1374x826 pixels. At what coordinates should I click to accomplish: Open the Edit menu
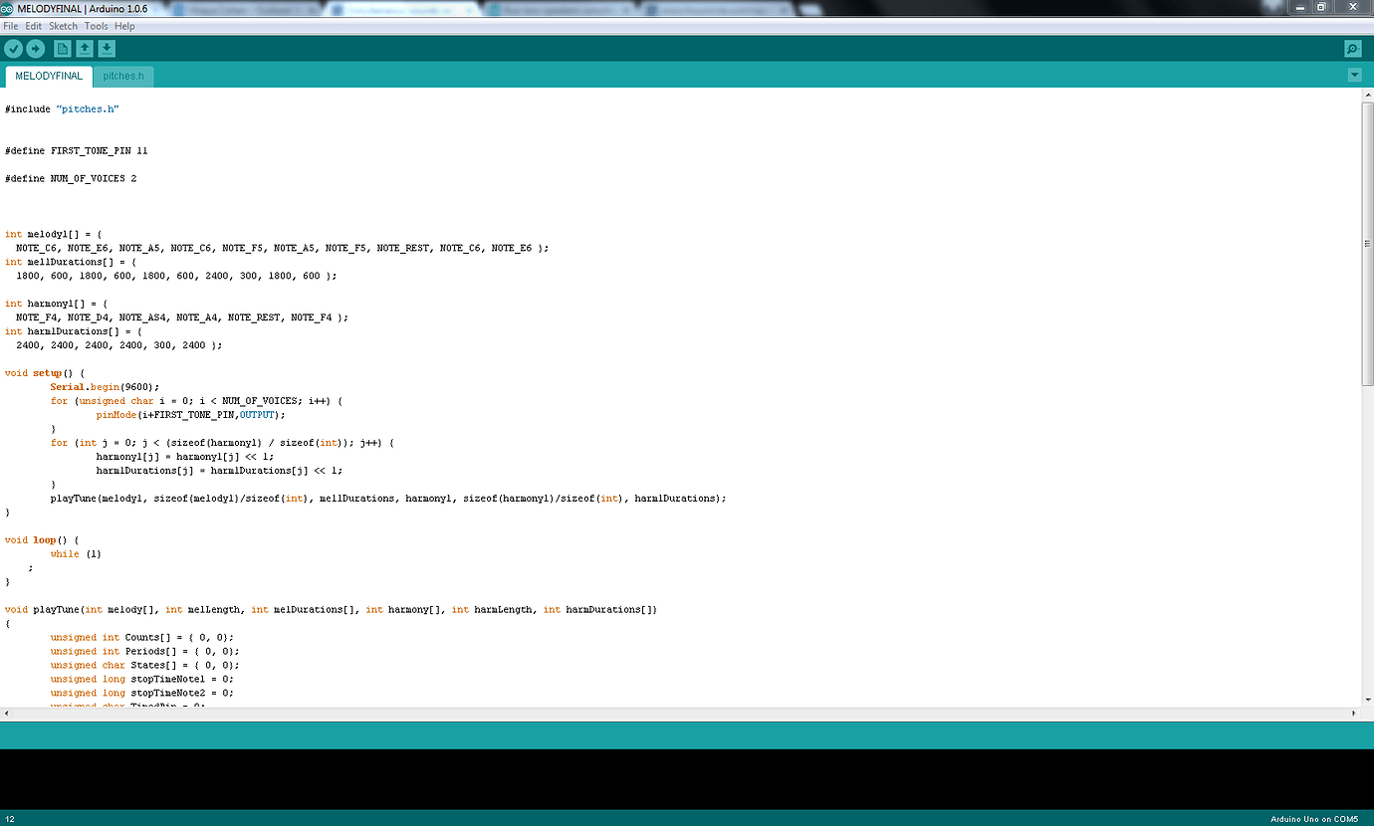click(33, 25)
